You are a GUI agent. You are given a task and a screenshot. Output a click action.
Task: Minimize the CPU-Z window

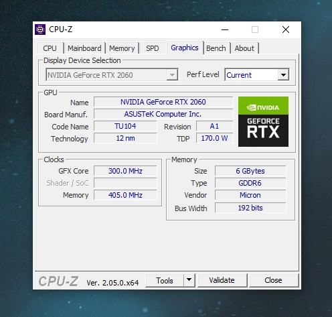point(225,29)
